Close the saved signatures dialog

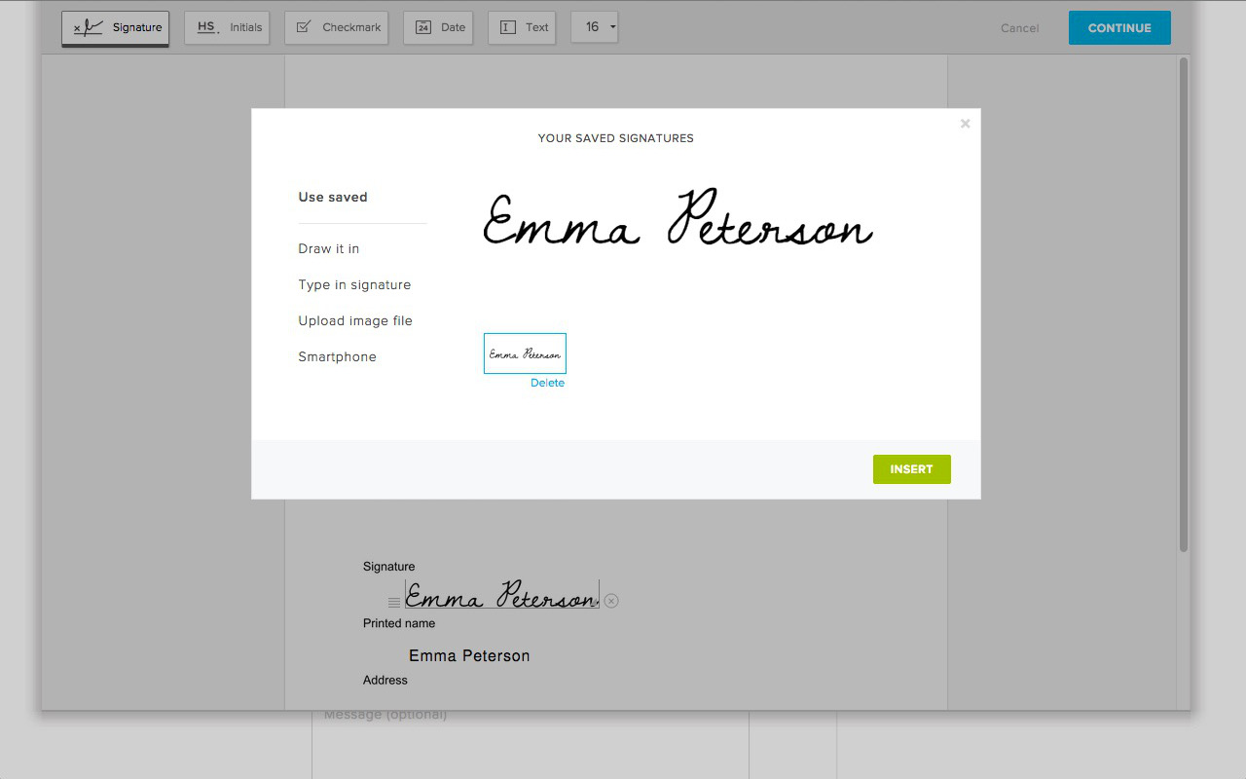click(965, 124)
